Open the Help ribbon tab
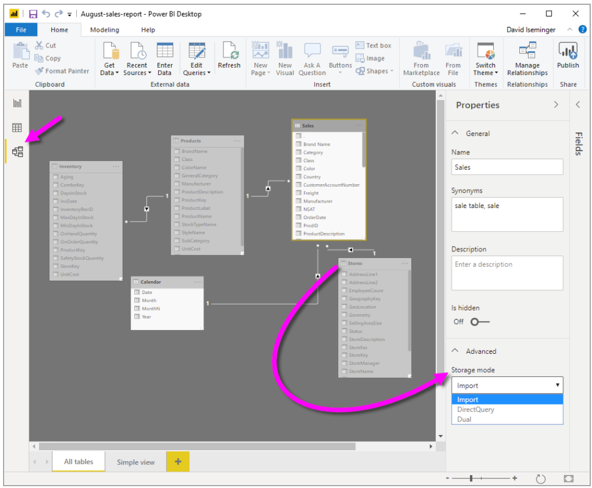The height and width of the screenshot is (488, 592). tap(148, 30)
